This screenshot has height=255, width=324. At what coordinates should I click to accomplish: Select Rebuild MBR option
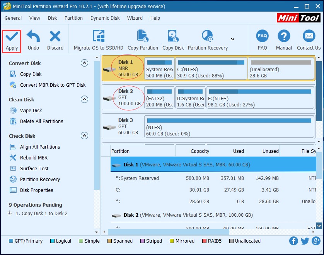click(29, 158)
